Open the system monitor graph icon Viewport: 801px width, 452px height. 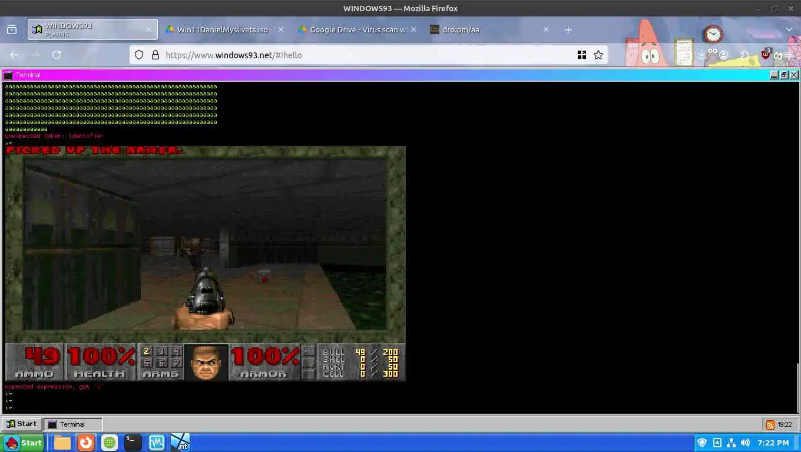[x=157, y=443]
